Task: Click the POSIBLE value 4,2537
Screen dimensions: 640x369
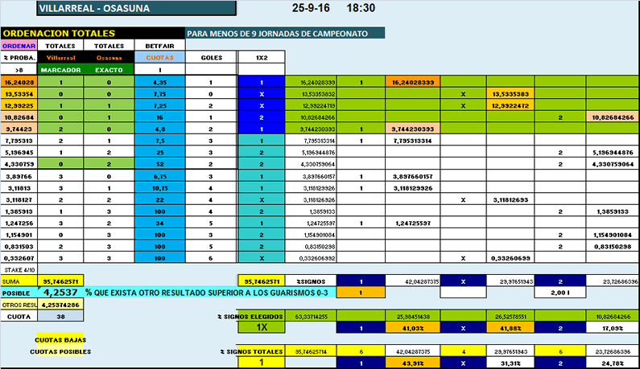Action: 60,293
